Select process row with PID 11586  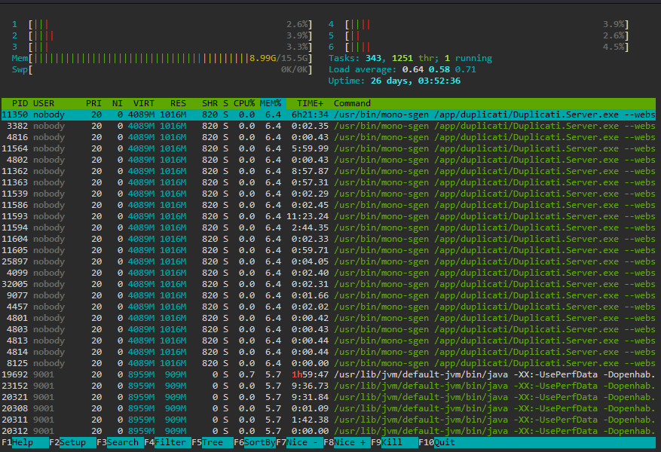pyautogui.click(x=329, y=205)
